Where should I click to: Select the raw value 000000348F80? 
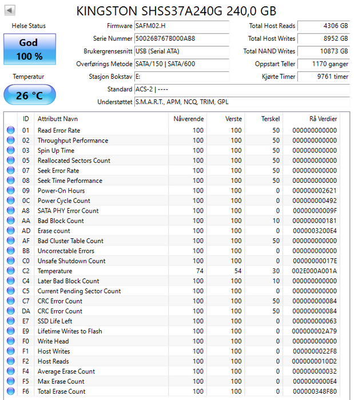point(315,391)
